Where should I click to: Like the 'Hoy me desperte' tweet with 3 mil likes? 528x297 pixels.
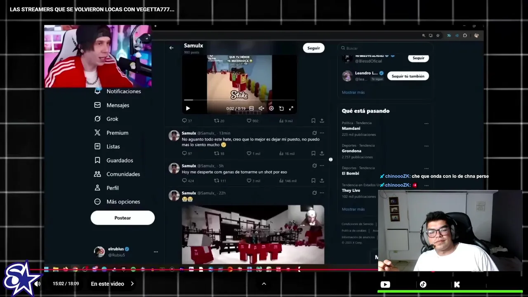coord(253,181)
